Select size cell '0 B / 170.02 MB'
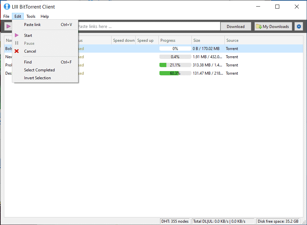The height and width of the screenshot is (225, 307). [206, 49]
